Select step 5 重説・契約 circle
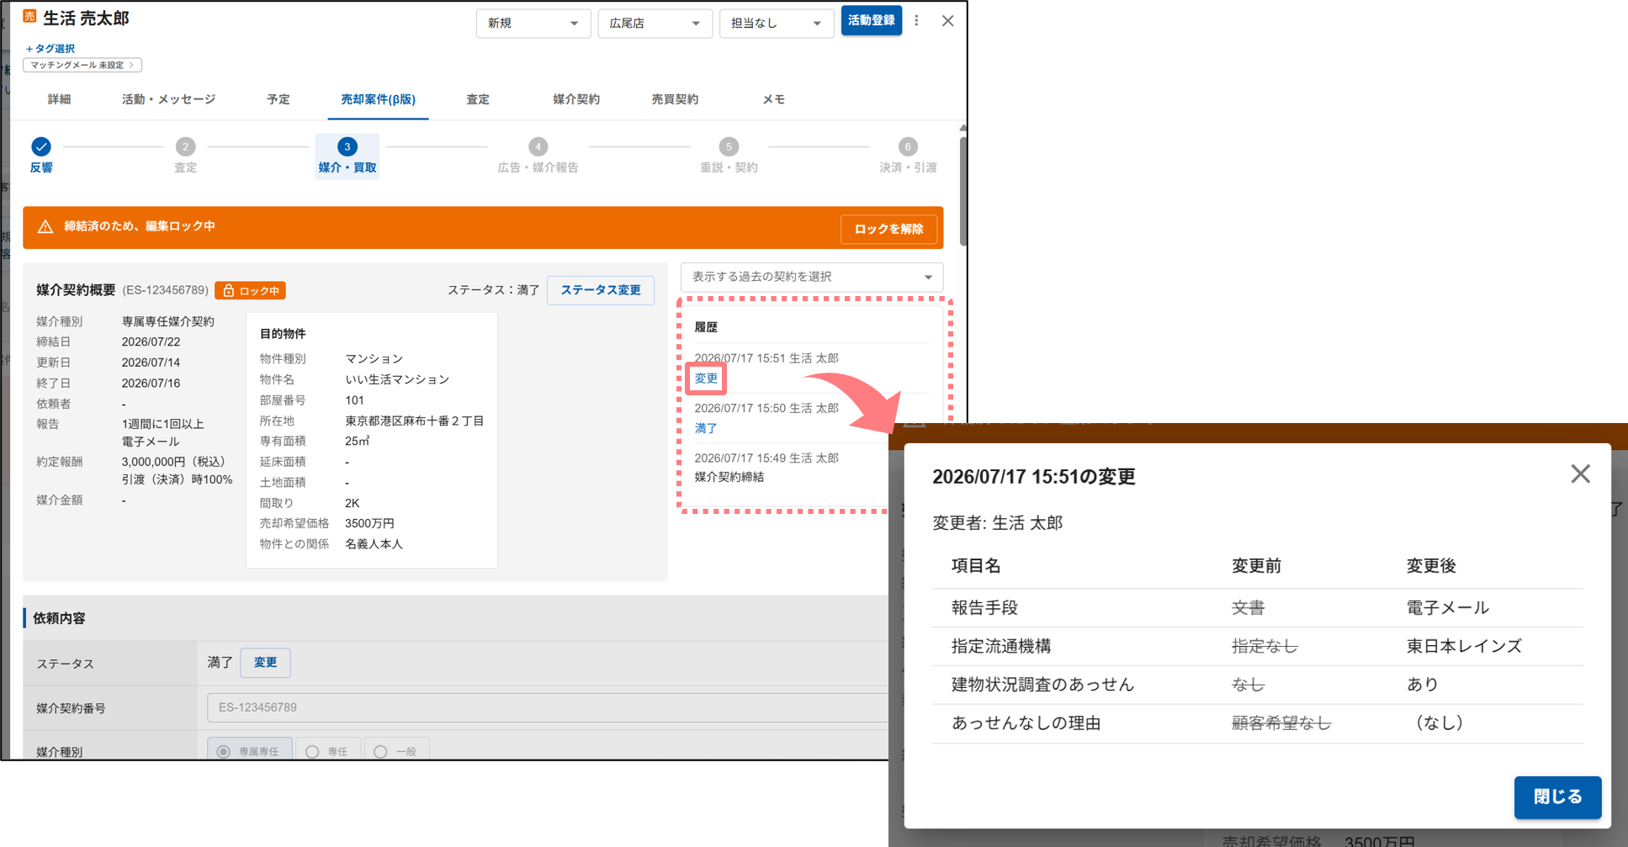Screen dimensions: 1628x847 click(729, 146)
